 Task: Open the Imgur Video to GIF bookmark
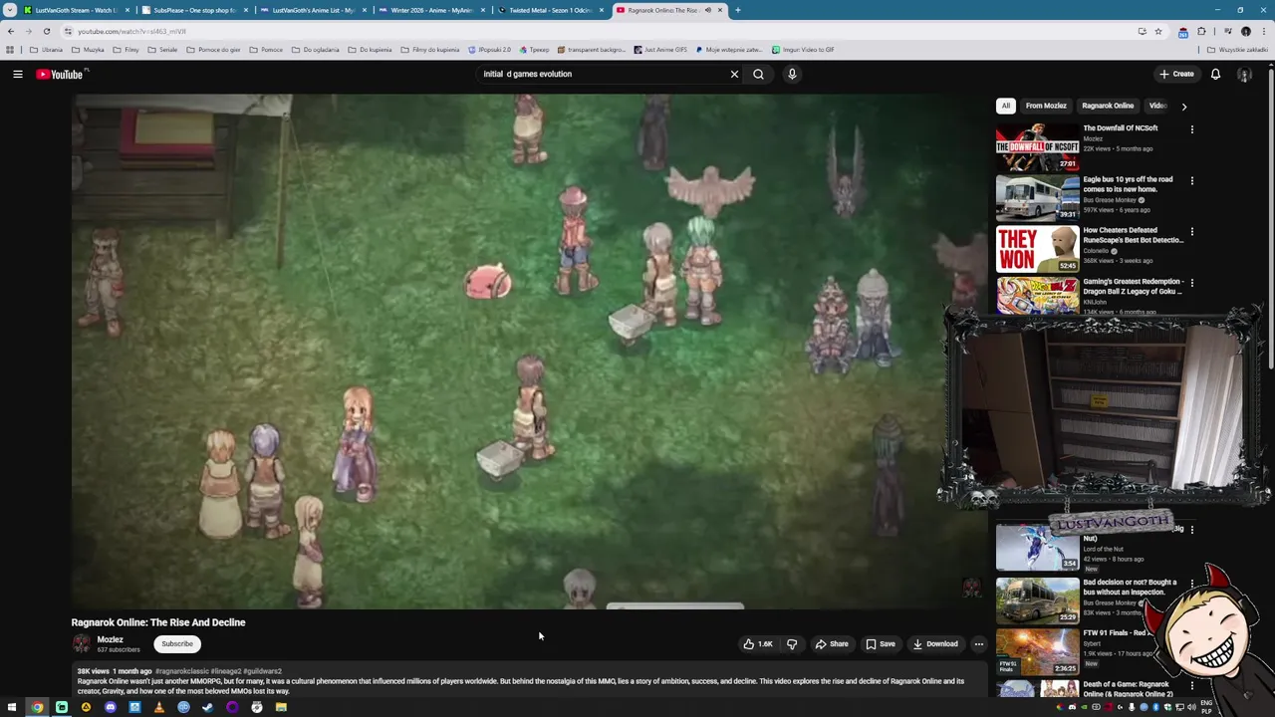[x=803, y=50]
